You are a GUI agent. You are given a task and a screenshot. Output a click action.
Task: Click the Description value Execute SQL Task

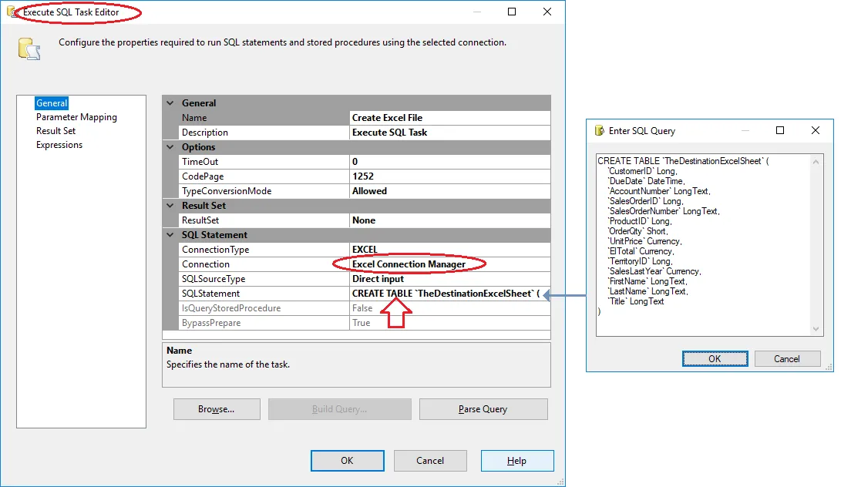[x=450, y=133]
